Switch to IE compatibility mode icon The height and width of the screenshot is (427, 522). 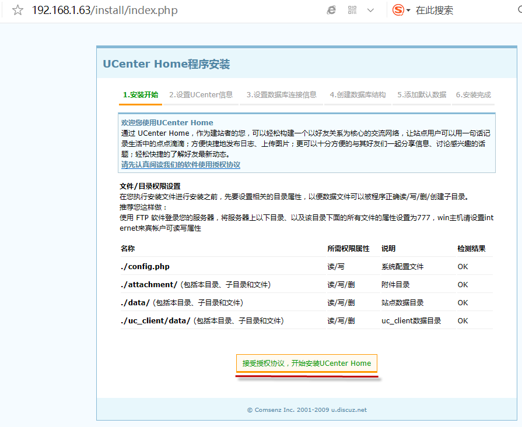tap(331, 10)
